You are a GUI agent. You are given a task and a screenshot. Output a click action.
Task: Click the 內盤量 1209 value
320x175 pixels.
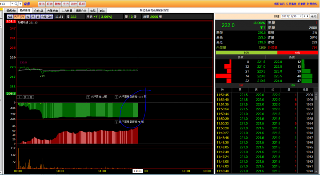262,47
